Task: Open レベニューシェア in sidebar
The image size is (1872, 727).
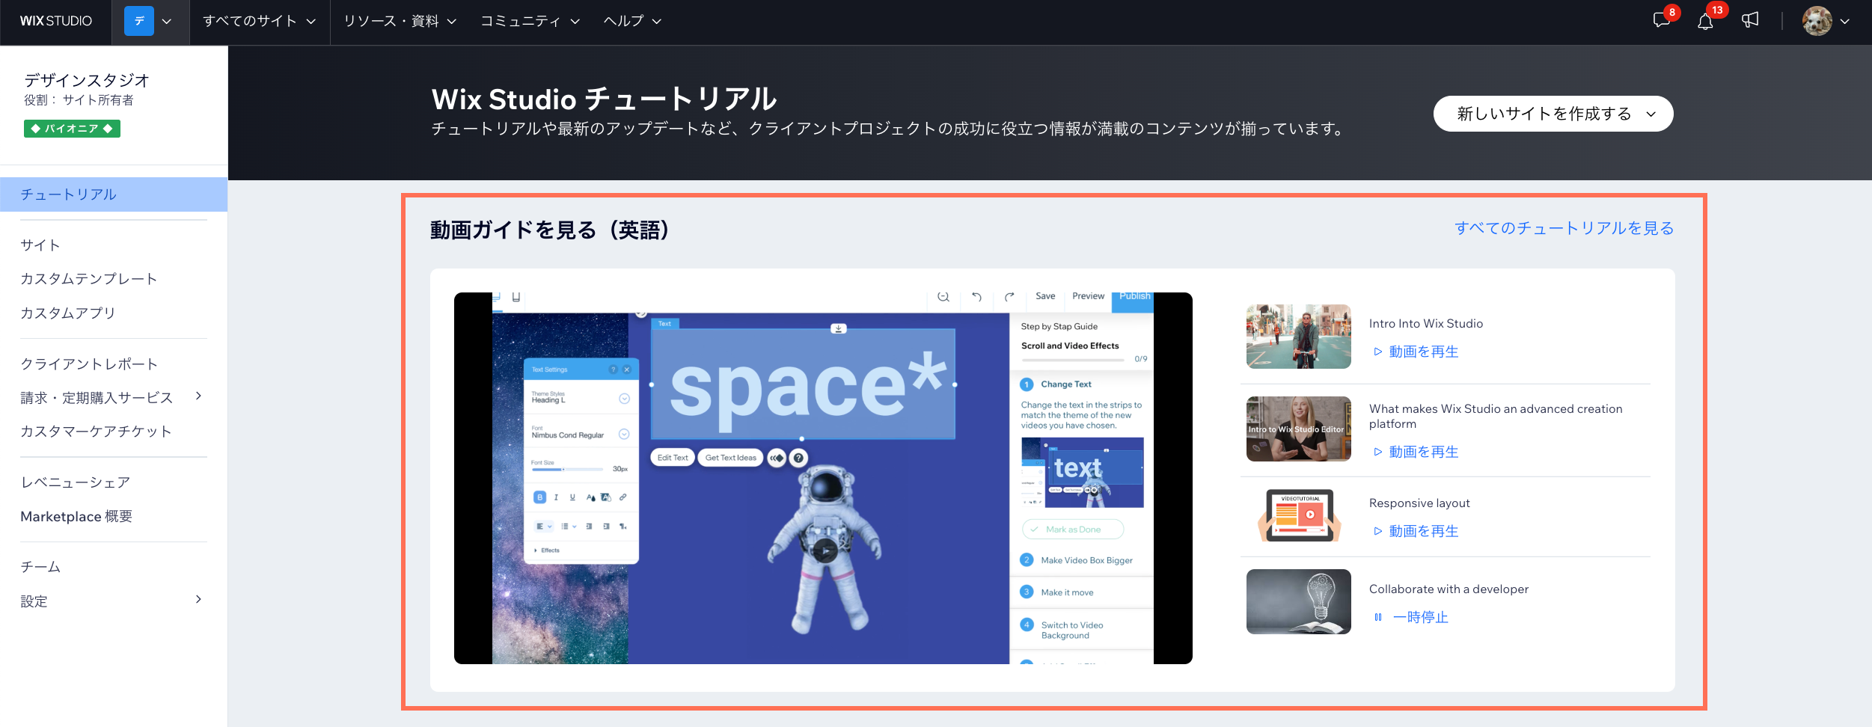Action: click(76, 482)
